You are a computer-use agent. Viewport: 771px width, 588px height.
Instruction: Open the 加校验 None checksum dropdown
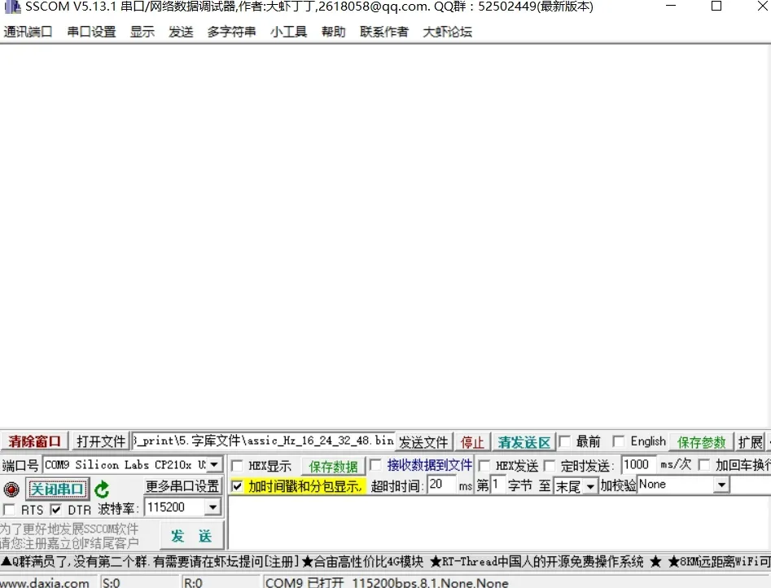(x=721, y=485)
